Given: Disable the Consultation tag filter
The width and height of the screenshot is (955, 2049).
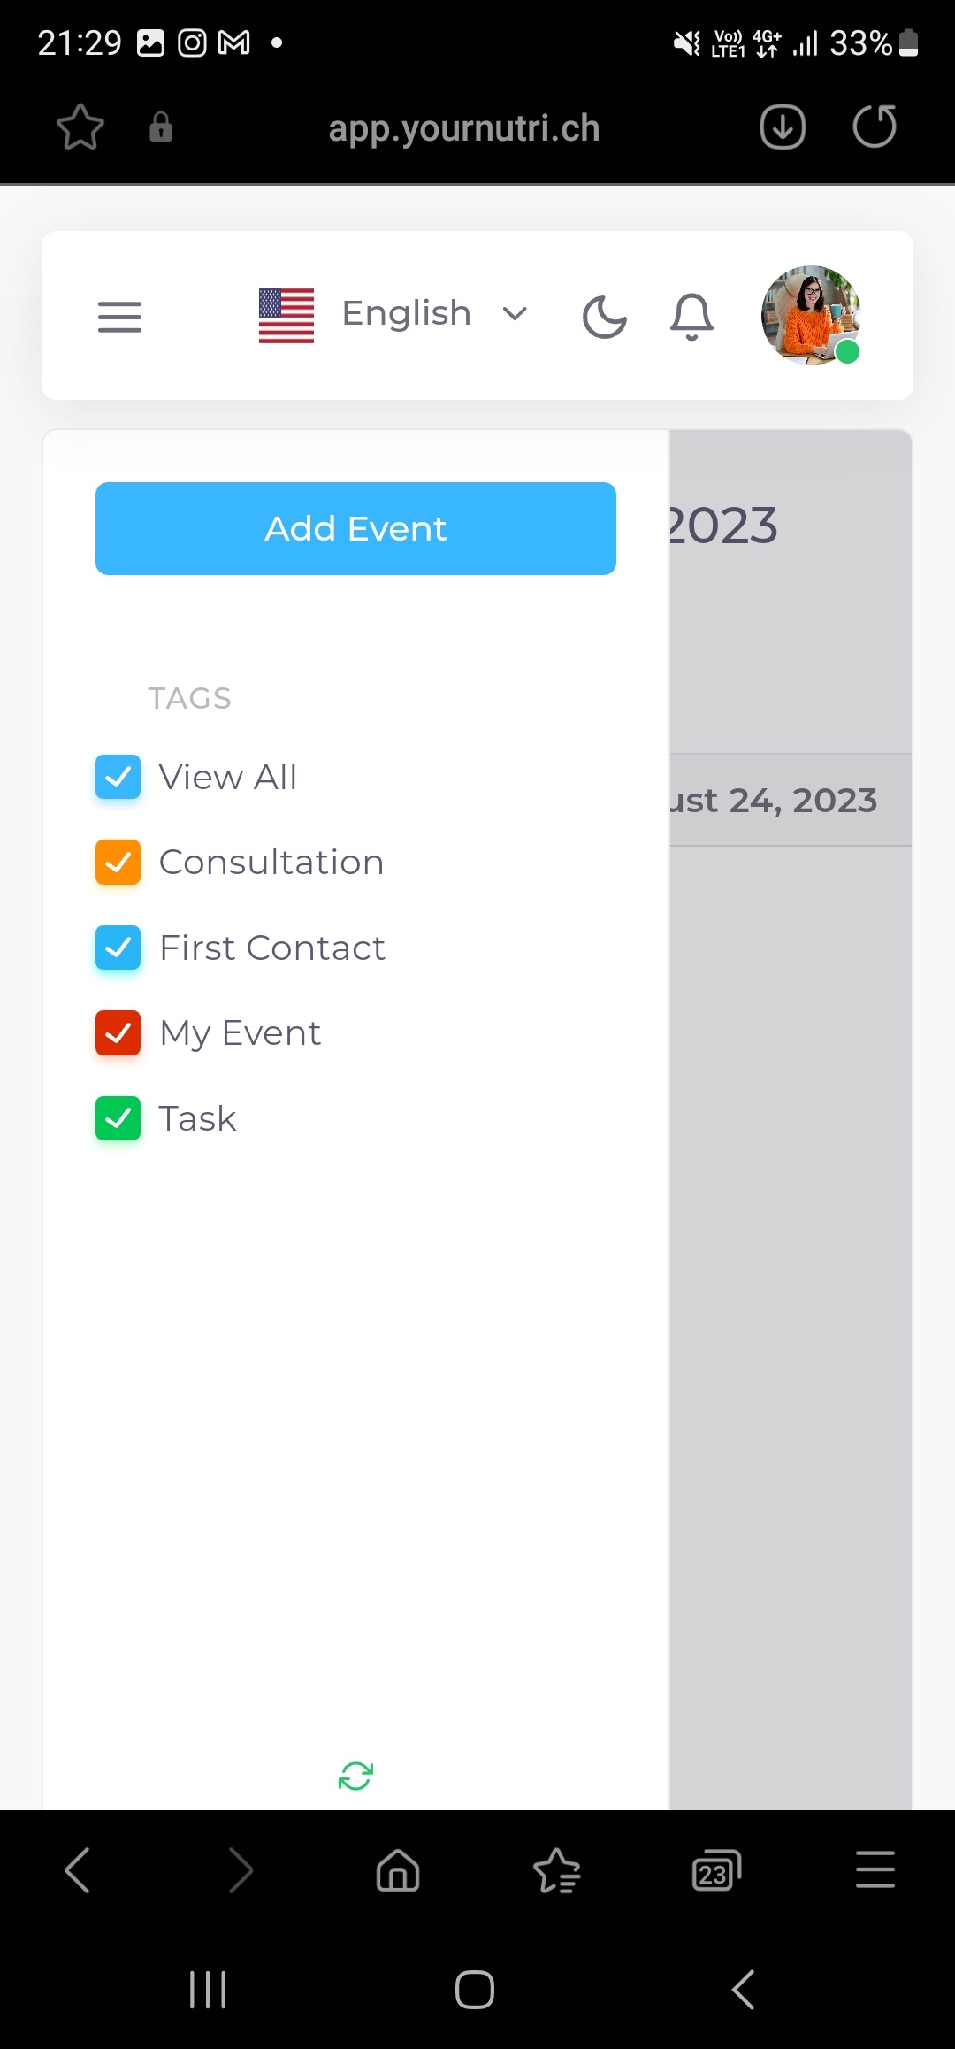Looking at the screenshot, I should 118,862.
